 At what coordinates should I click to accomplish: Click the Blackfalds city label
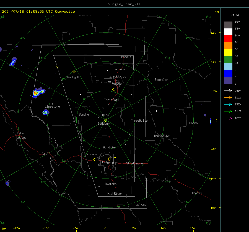coord(118,76)
